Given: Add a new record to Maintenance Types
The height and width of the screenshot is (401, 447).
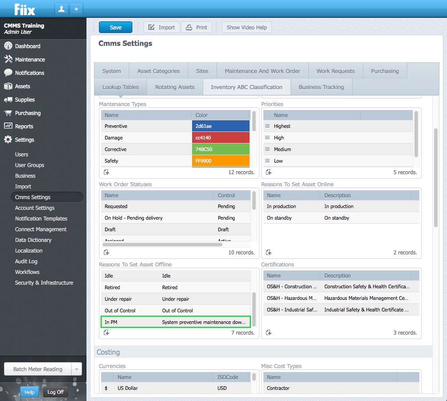Looking at the screenshot, I should tap(107, 172).
